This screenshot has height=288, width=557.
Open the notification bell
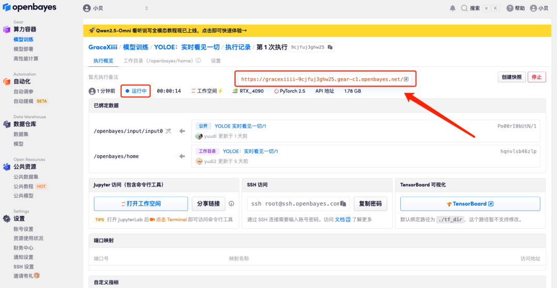click(453, 8)
